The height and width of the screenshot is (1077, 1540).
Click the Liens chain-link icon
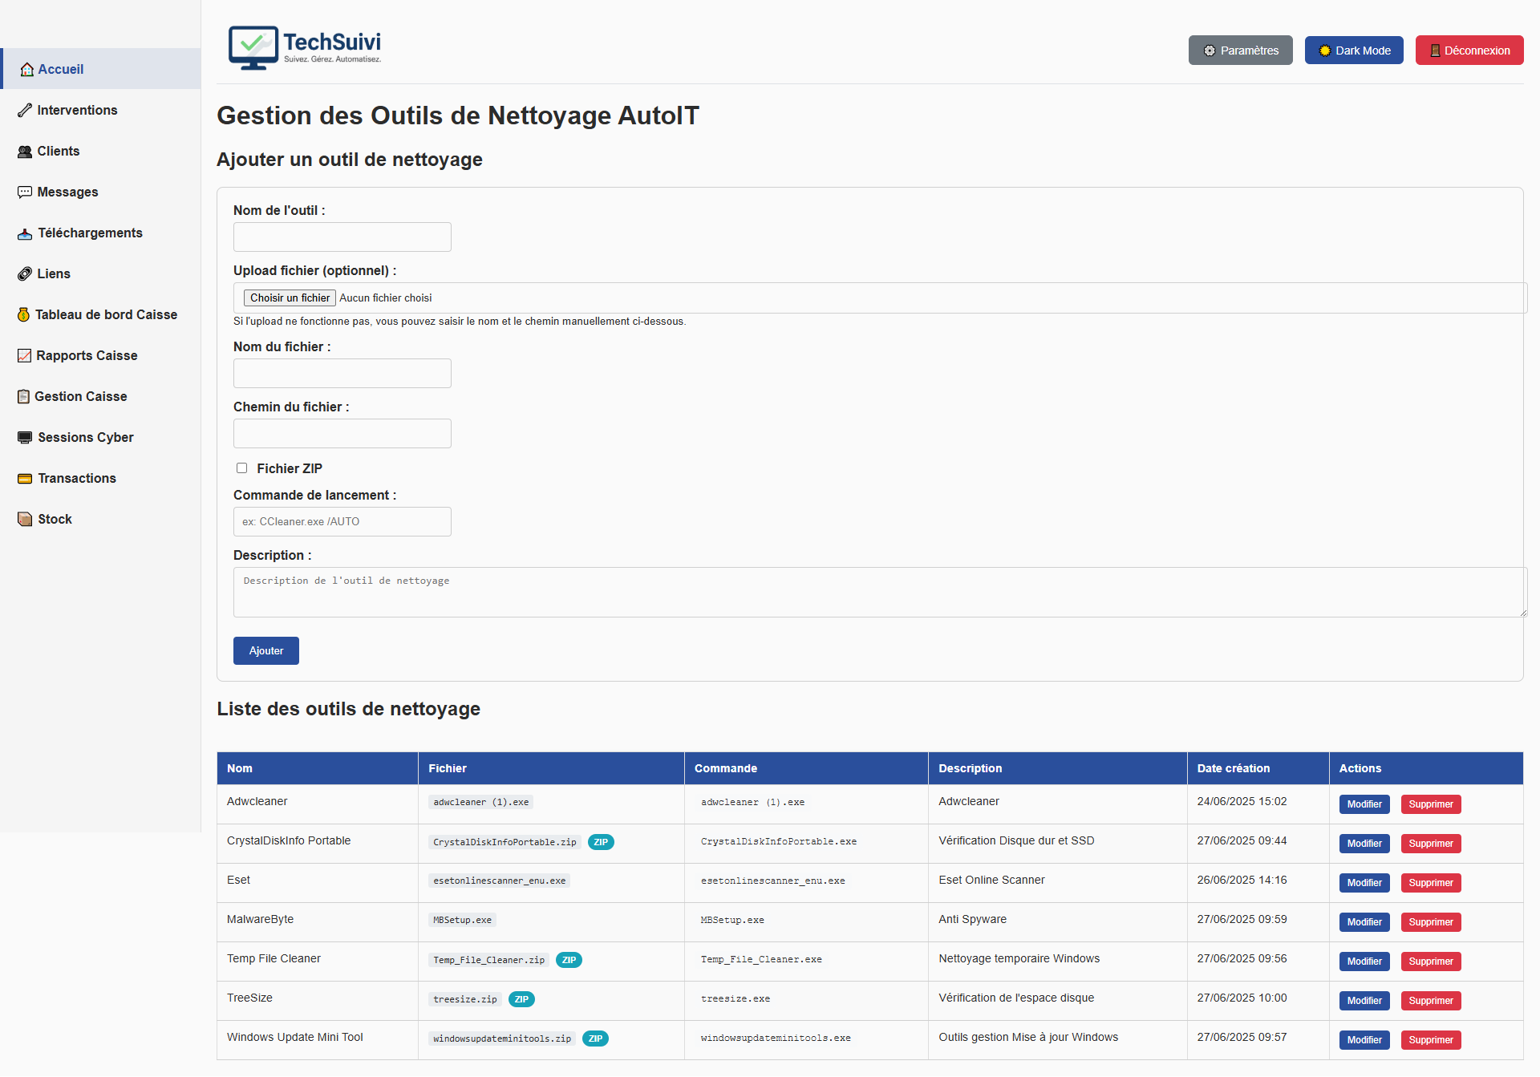point(25,273)
